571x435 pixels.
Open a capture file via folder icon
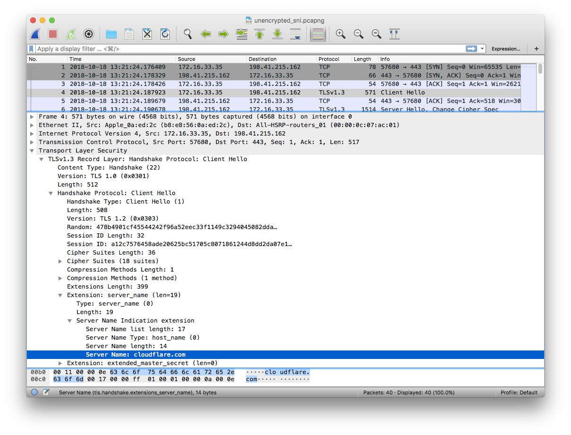point(111,34)
